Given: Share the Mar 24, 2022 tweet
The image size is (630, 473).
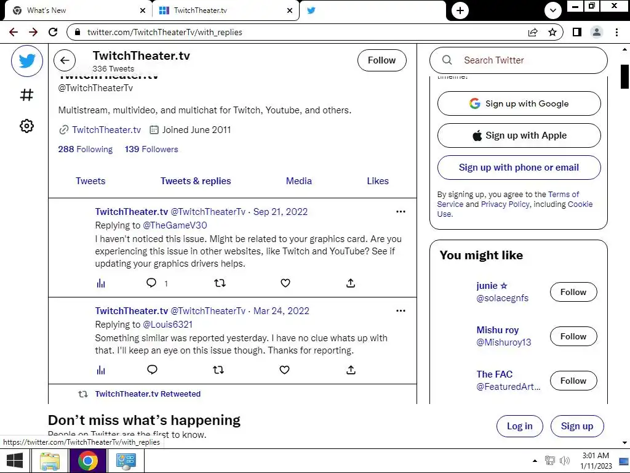Looking at the screenshot, I should pyautogui.click(x=351, y=370).
